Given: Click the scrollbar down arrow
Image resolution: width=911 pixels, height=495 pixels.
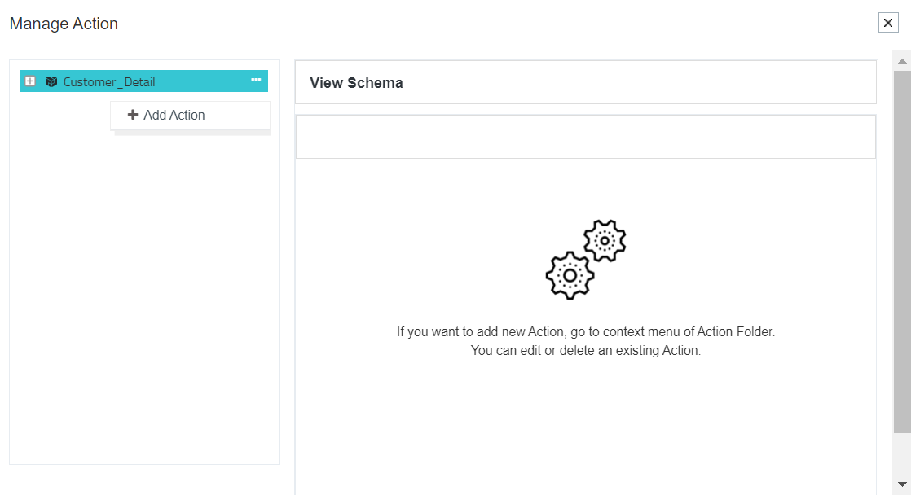Looking at the screenshot, I should point(902,484).
